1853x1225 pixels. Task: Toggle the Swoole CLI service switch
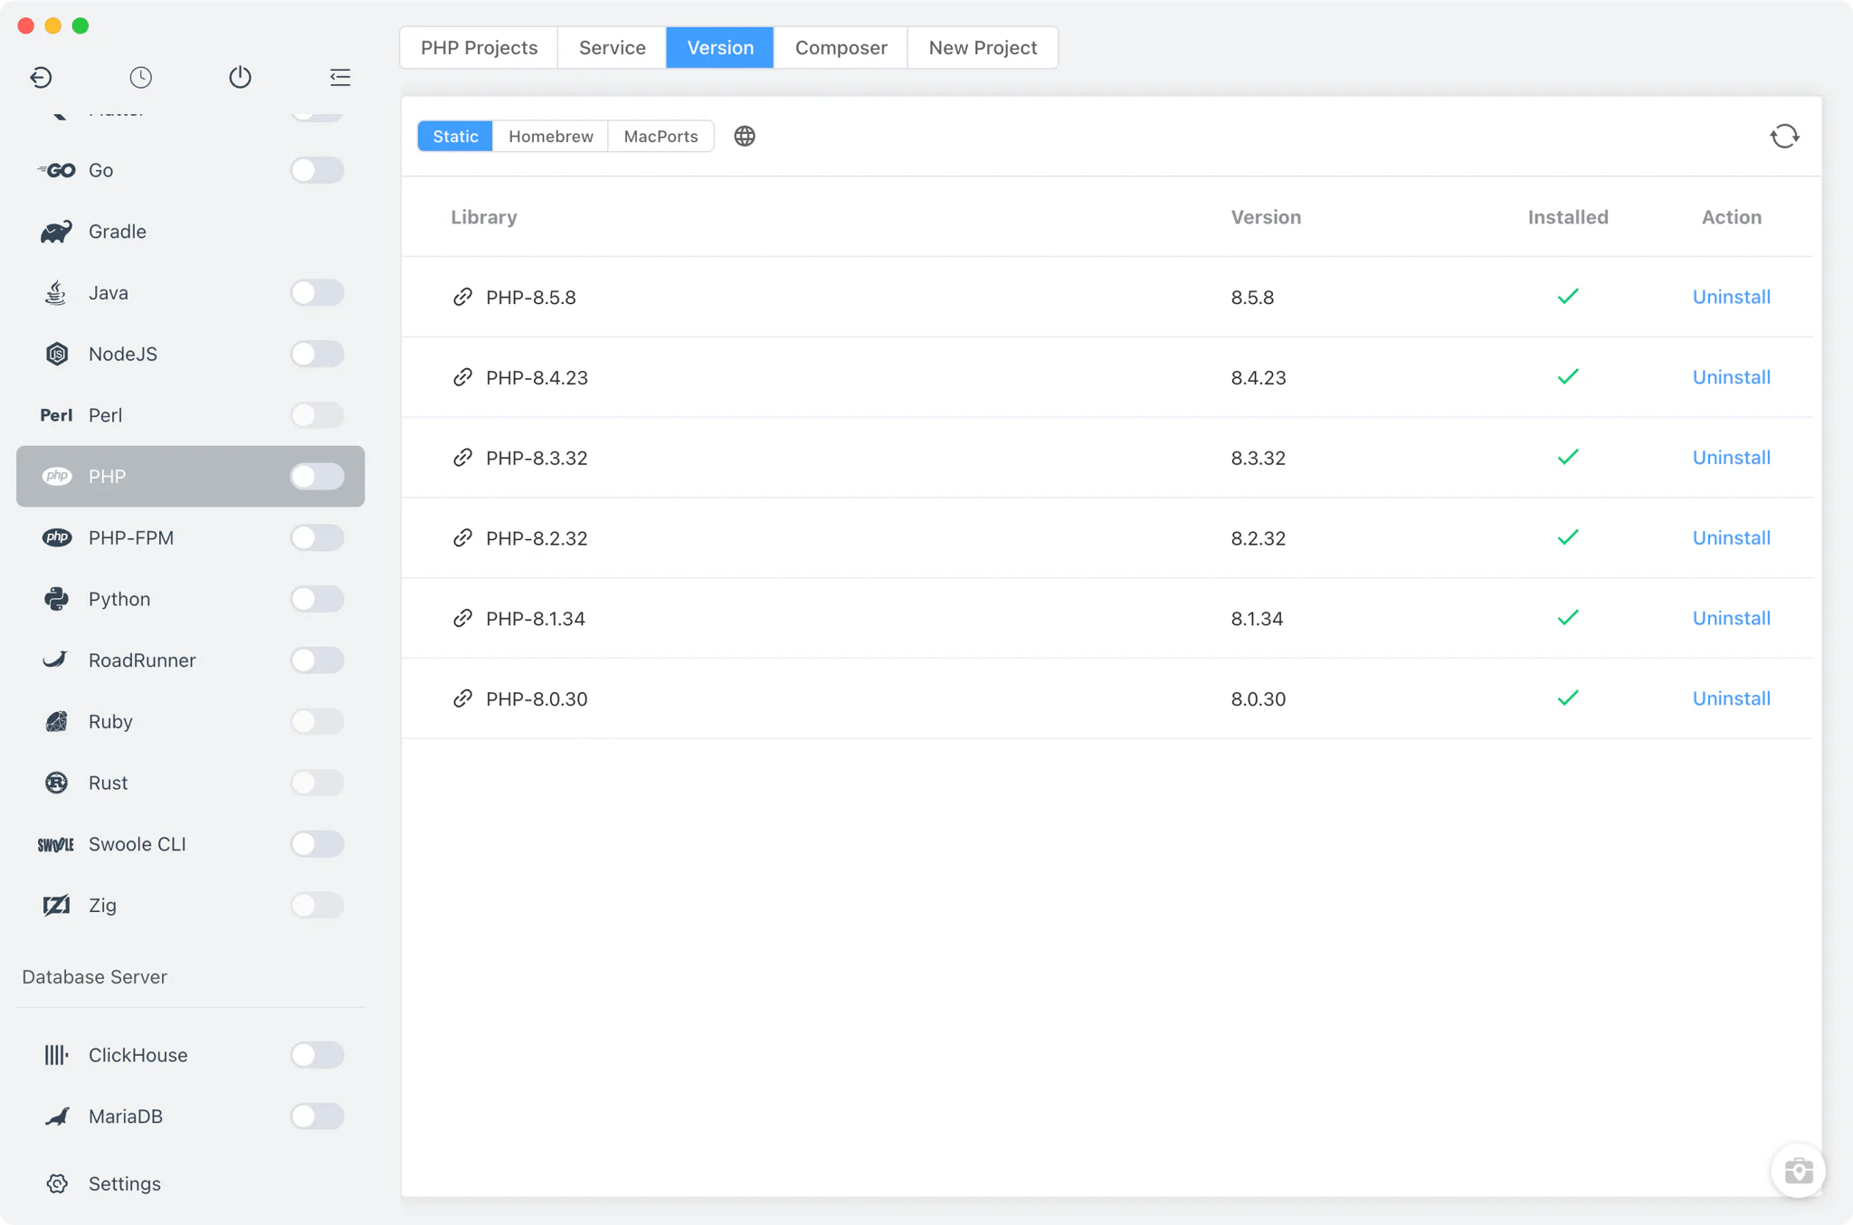317,844
